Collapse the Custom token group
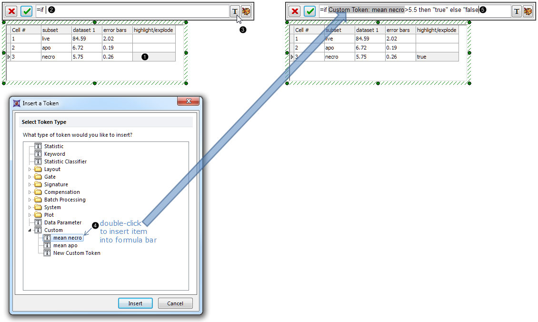The image size is (538, 322). [x=30, y=230]
